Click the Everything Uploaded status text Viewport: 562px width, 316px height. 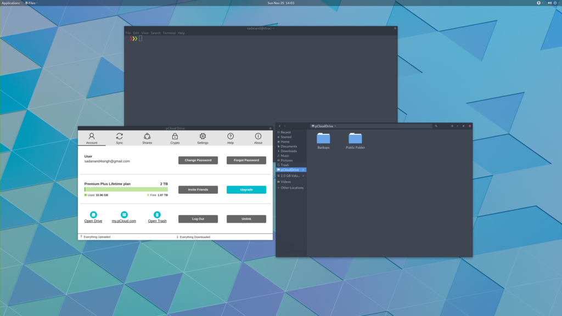tap(97, 237)
